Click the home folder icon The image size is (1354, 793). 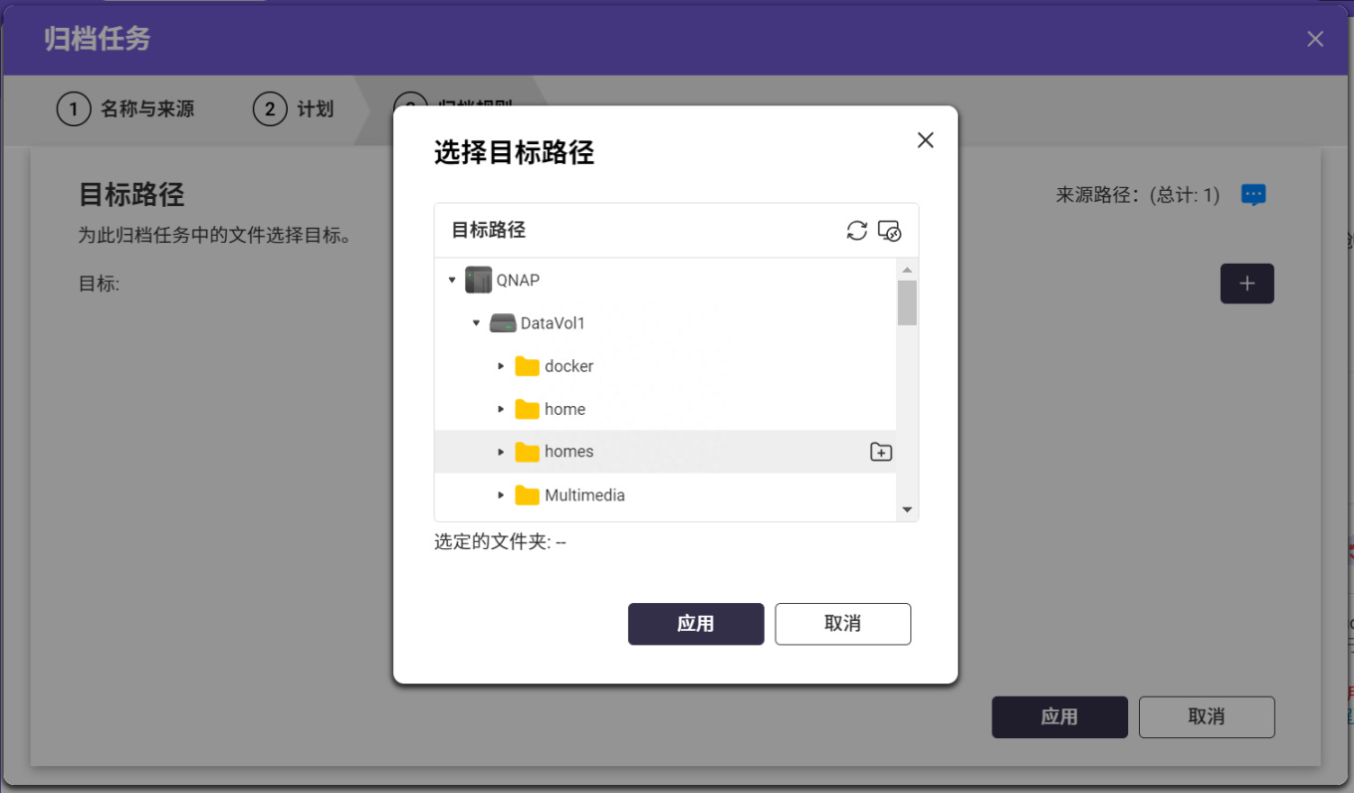point(527,409)
